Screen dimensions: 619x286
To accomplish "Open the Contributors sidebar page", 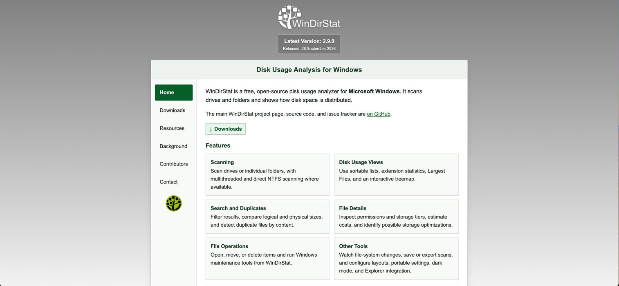I will click(174, 164).
